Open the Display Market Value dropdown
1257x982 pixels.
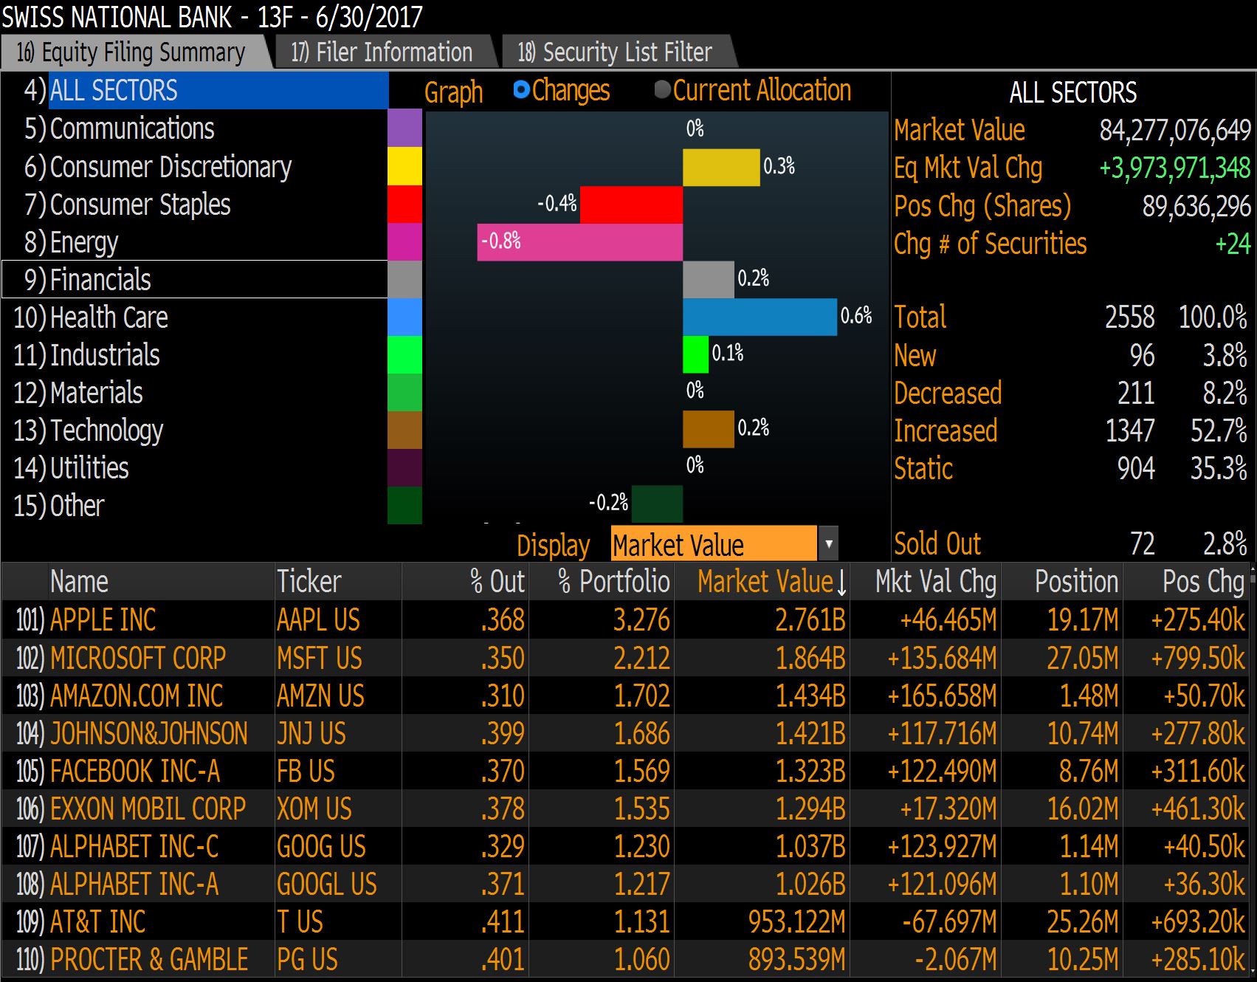[828, 545]
